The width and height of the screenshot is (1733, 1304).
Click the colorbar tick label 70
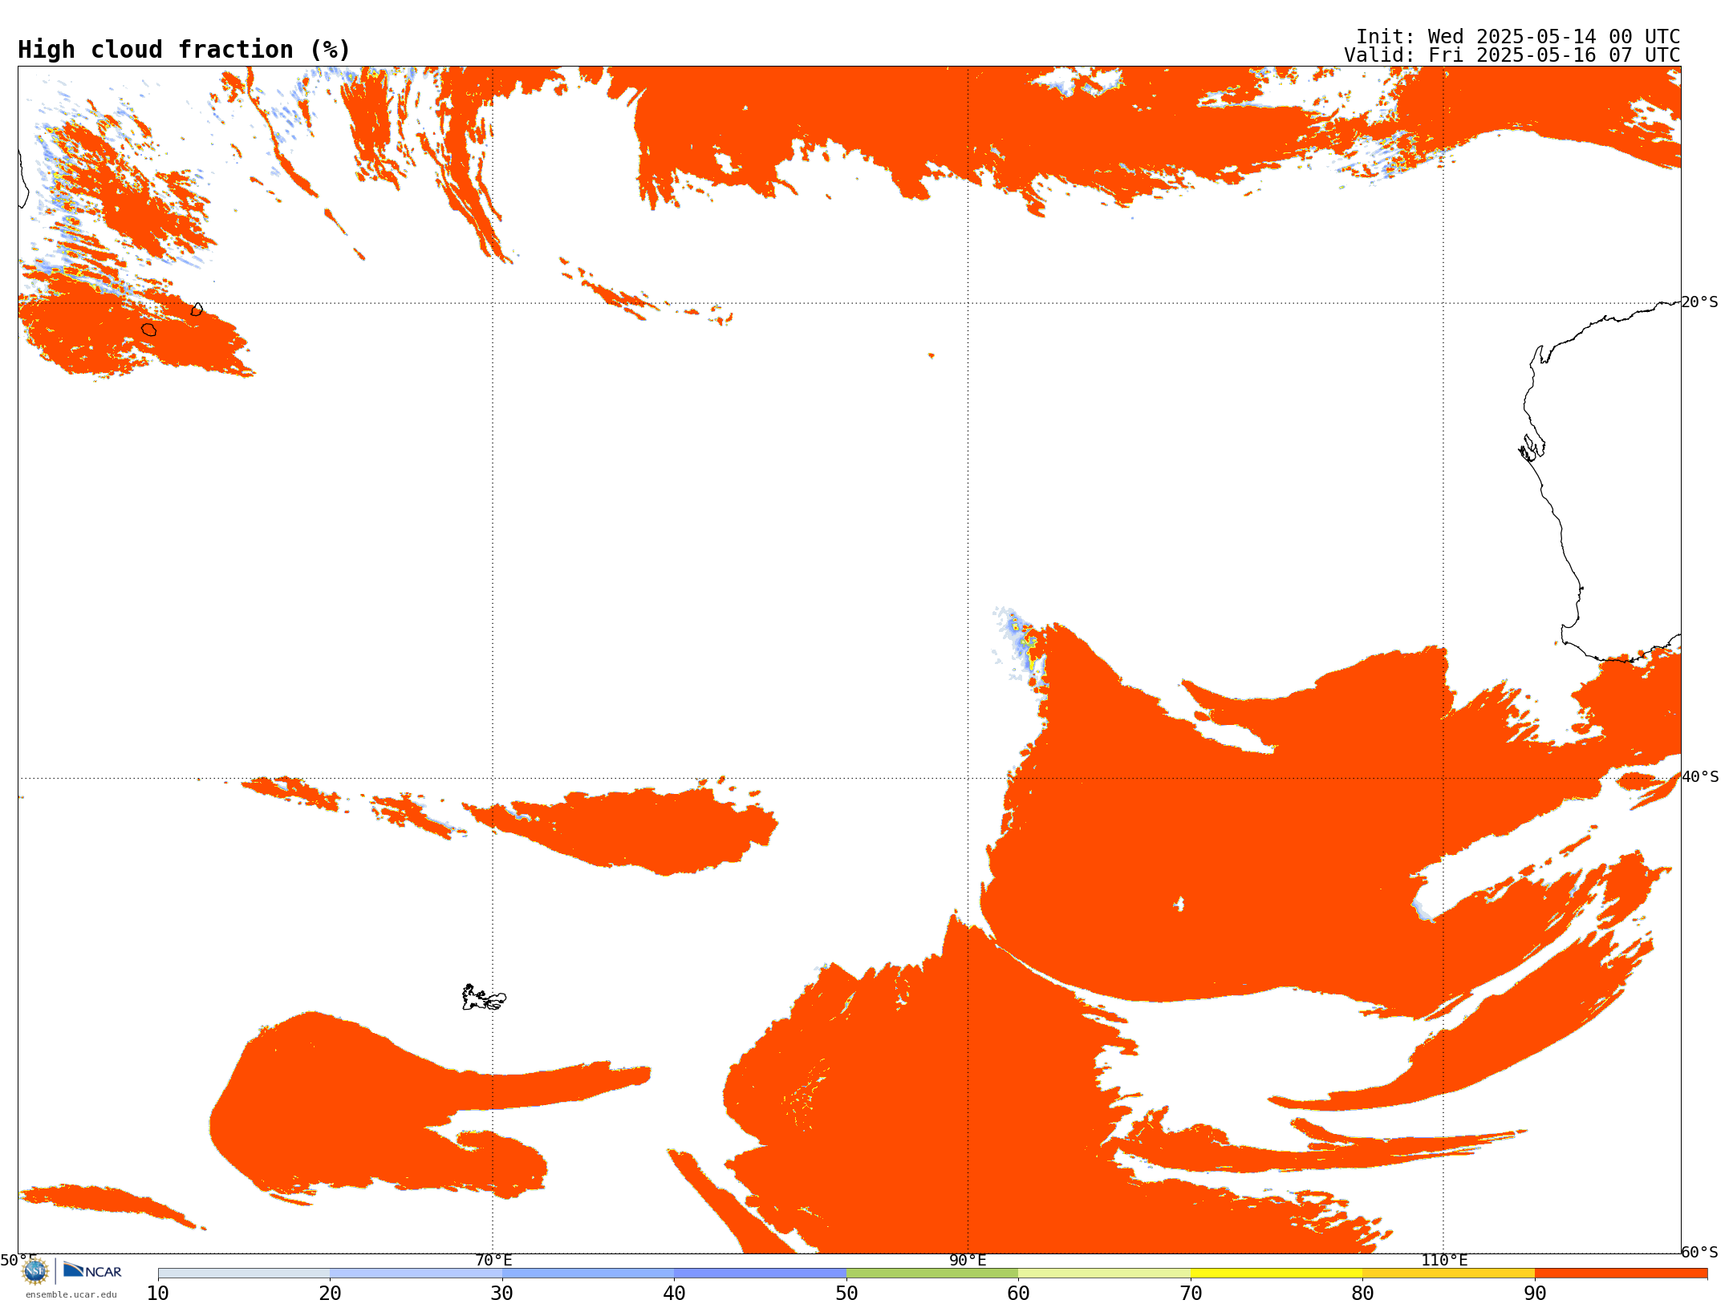coord(1191,1294)
